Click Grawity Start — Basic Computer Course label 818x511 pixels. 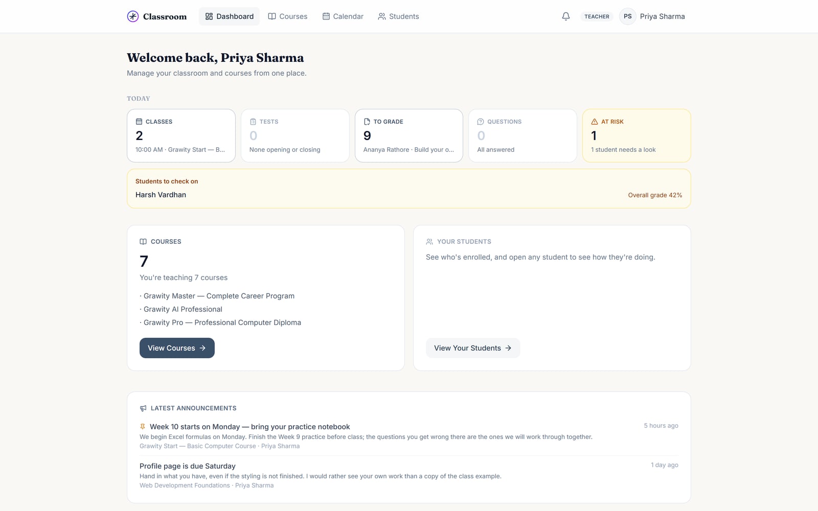[x=197, y=446]
